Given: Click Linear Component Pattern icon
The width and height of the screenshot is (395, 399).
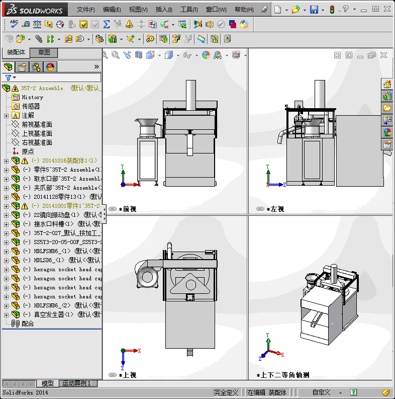Looking at the screenshot, I should pyautogui.click(x=50, y=39).
